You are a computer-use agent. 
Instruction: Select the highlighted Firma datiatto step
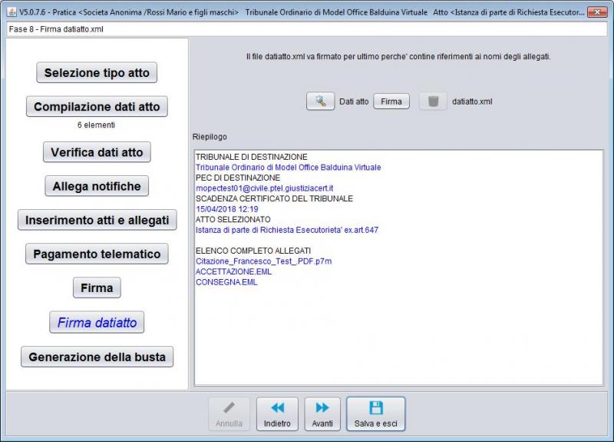97,323
